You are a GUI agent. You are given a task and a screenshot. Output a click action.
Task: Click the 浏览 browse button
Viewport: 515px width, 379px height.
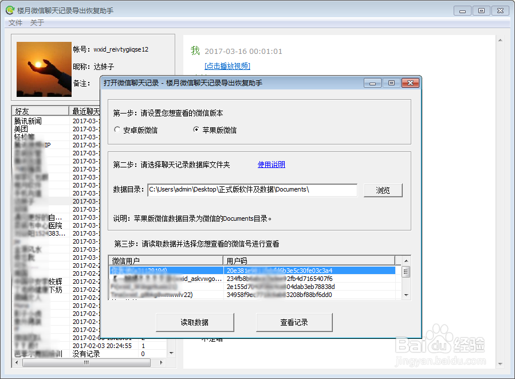click(383, 190)
